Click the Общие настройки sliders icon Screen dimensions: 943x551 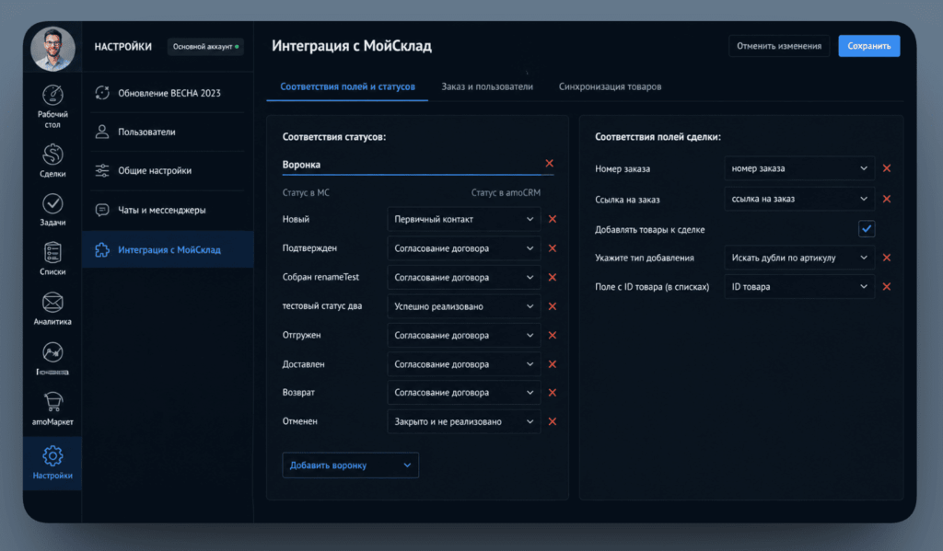coord(102,171)
